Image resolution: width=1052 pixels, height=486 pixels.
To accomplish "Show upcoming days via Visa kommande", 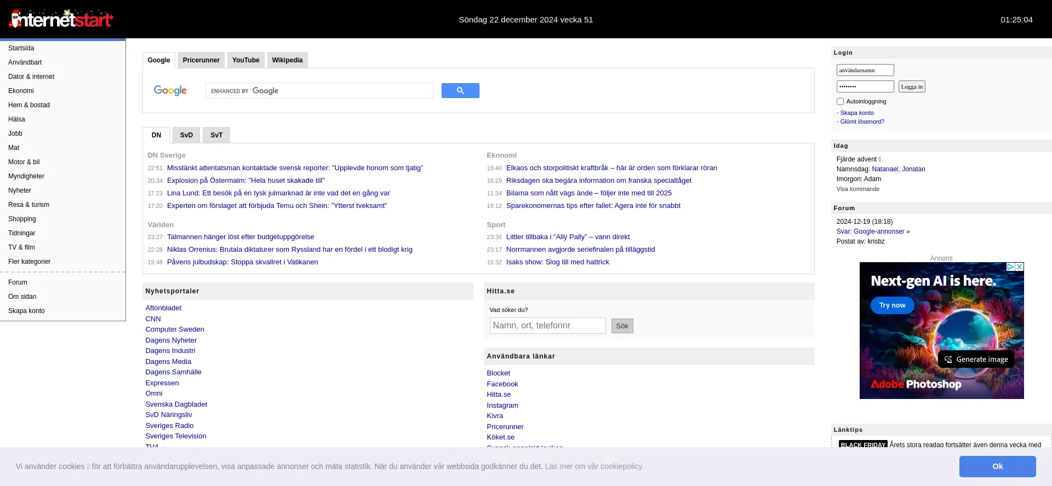I will tap(858, 189).
